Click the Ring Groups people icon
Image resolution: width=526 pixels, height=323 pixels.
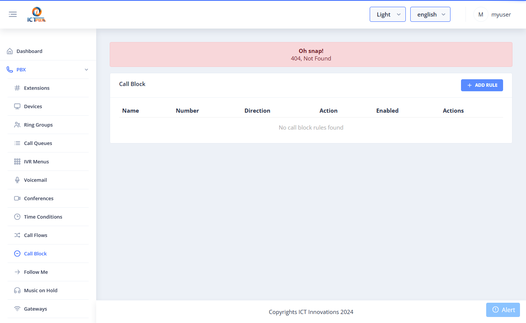coord(17,125)
